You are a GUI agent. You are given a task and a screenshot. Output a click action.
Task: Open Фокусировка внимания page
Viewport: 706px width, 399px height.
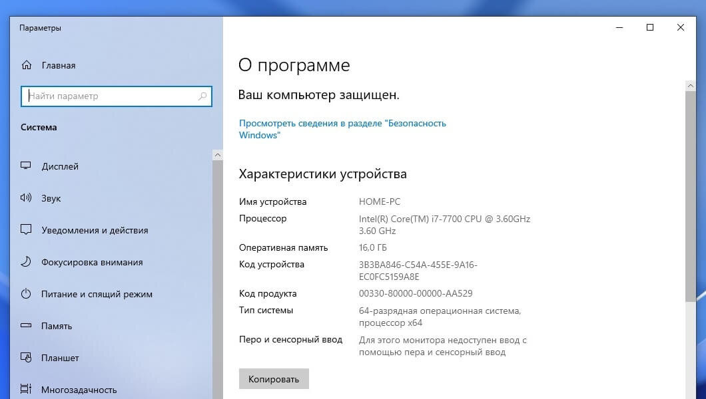click(x=92, y=262)
